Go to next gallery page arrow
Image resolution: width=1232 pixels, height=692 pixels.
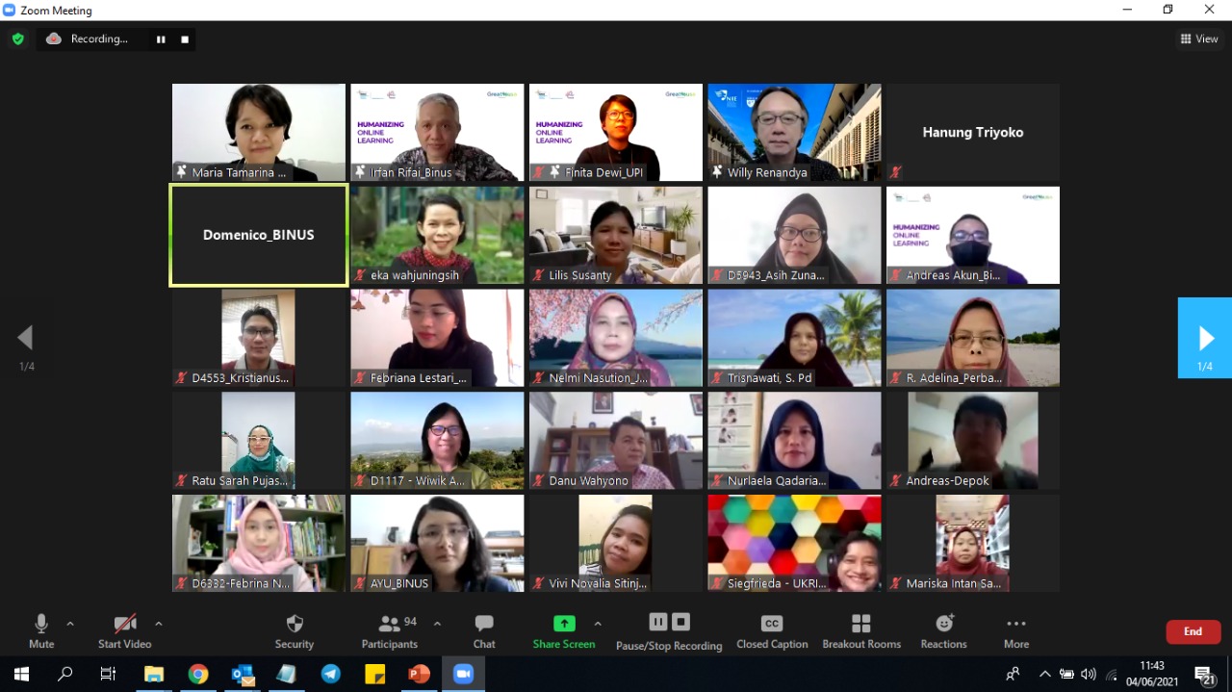point(1205,338)
